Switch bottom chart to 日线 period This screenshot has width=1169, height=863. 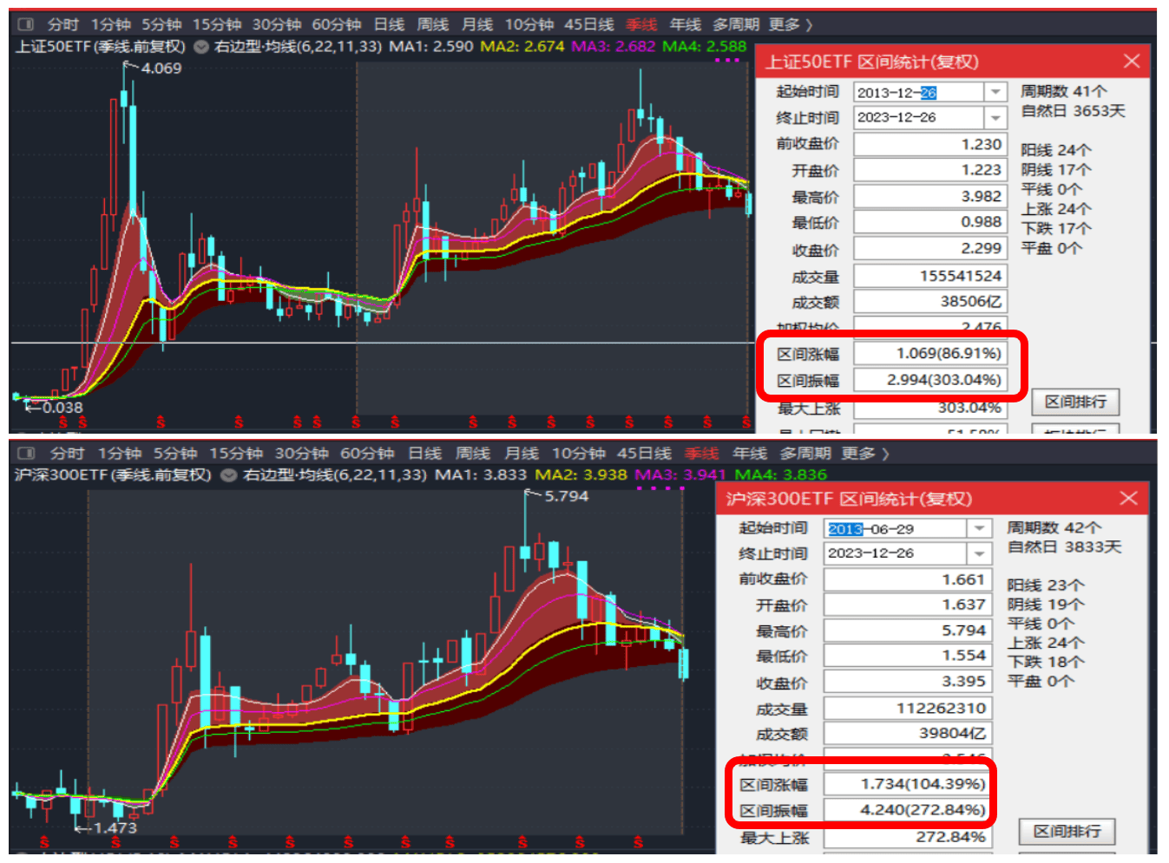tap(424, 453)
